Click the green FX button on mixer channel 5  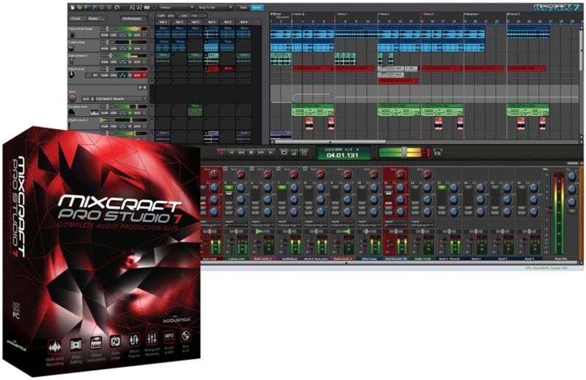point(229,187)
